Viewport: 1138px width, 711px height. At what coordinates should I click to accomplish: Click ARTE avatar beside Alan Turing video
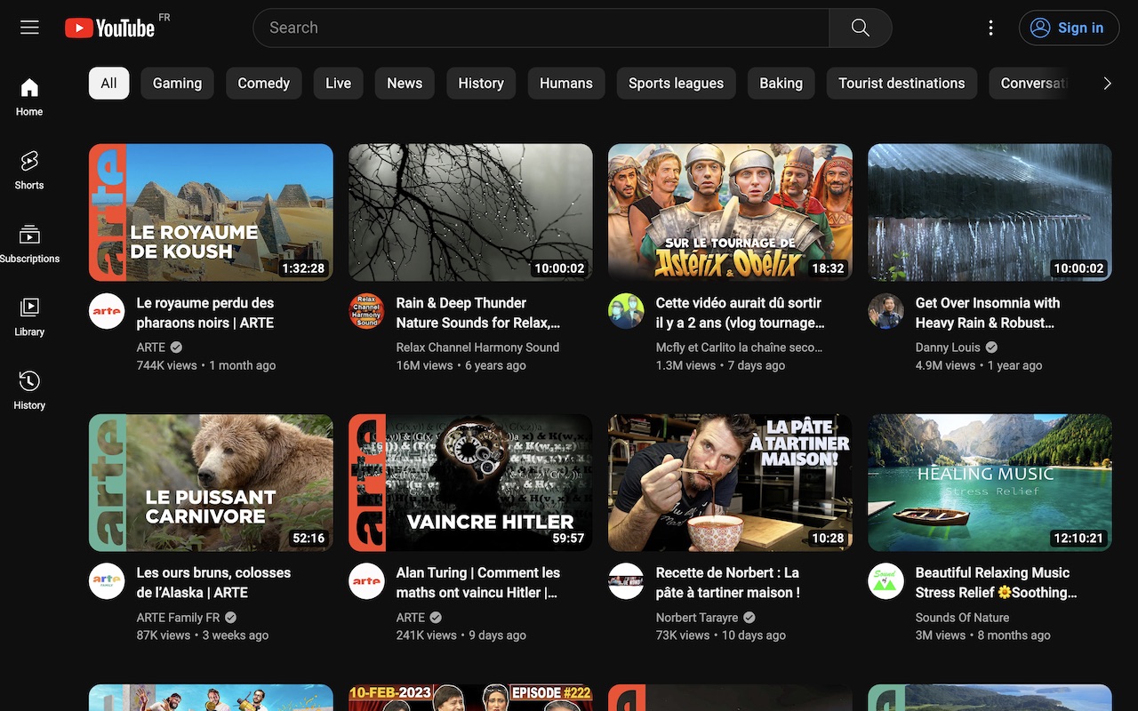point(366,581)
